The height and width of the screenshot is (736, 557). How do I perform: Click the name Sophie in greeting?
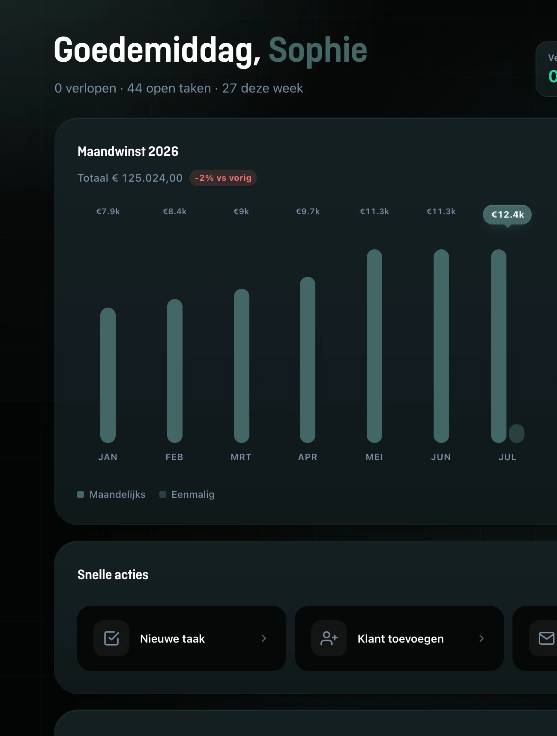(x=318, y=50)
